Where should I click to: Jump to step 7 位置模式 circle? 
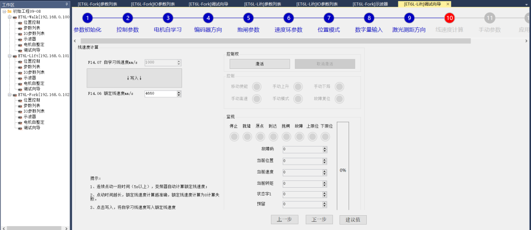tap(328, 18)
